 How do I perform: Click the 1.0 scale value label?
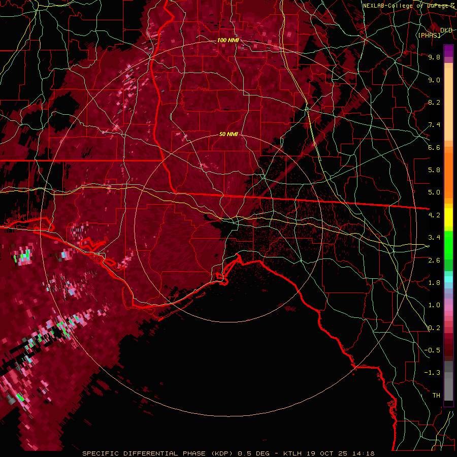coord(434,305)
